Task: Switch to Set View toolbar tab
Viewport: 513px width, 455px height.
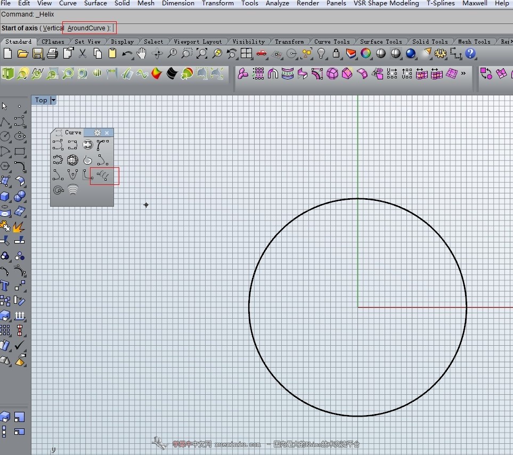Action: click(87, 42)
